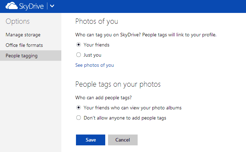The height and width of the screenshot is (152, 246).
Task: Click the Options heading in sidebar
Action: point(17,22)
